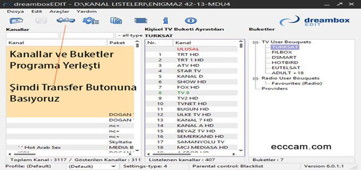Select the SAMANYOLU TV channel
Screen dimensions: 361x170
pos(191,142)
